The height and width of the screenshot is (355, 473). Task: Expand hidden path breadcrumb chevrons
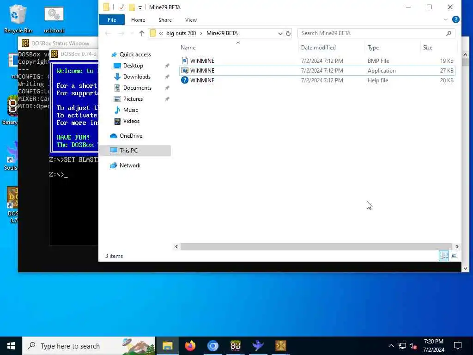tap(161, 33)
